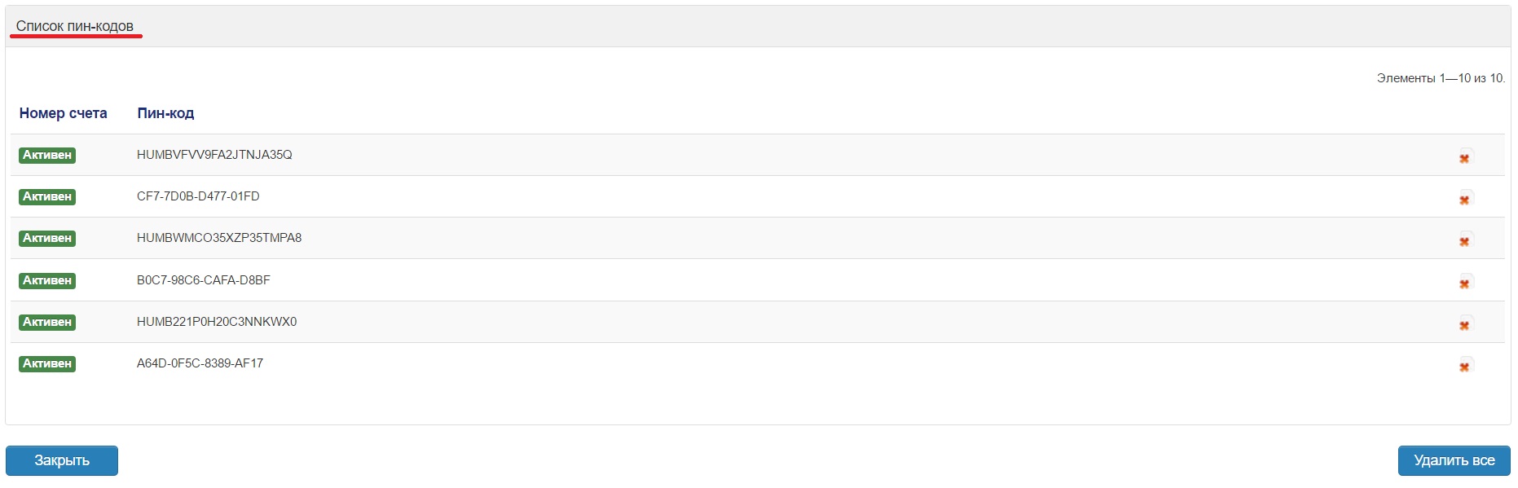
Task: Open the Список пин-кодов tab
Action: pyautogui.click(x=75, y=26)
